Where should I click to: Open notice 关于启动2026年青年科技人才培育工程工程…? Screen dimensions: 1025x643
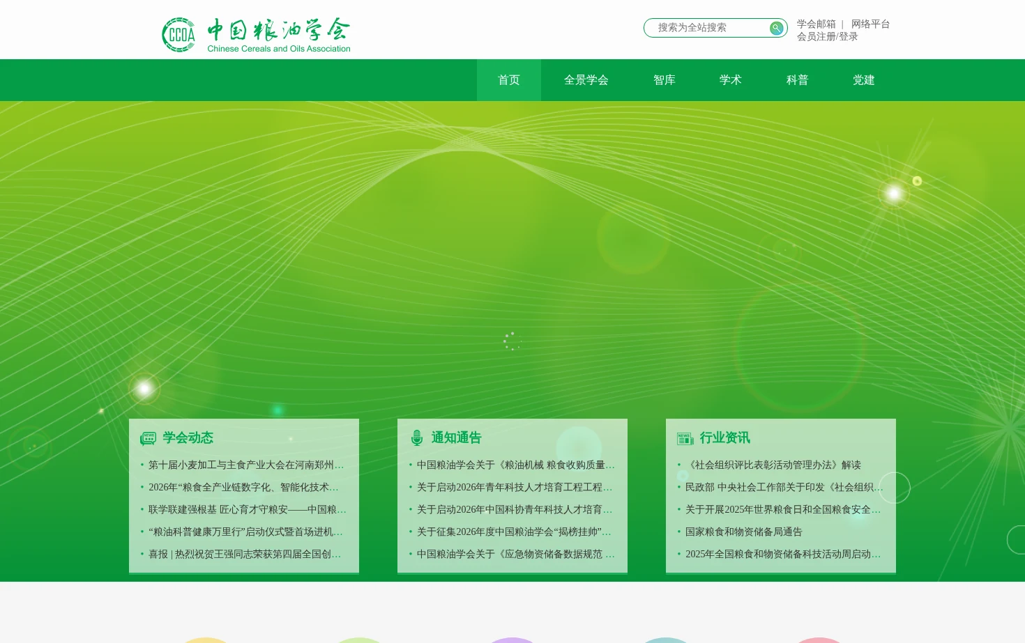[515, 487]
